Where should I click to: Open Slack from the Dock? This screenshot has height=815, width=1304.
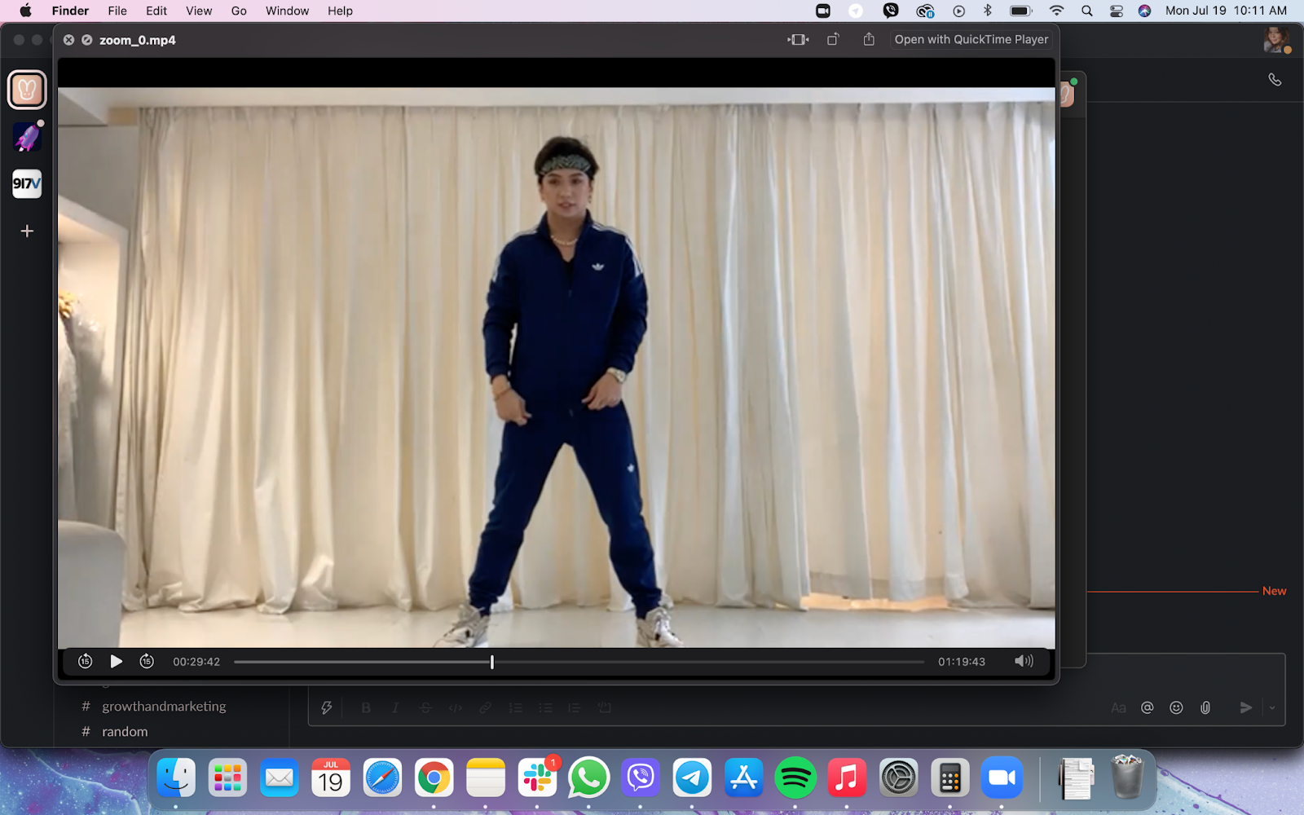tap(537, 778)
